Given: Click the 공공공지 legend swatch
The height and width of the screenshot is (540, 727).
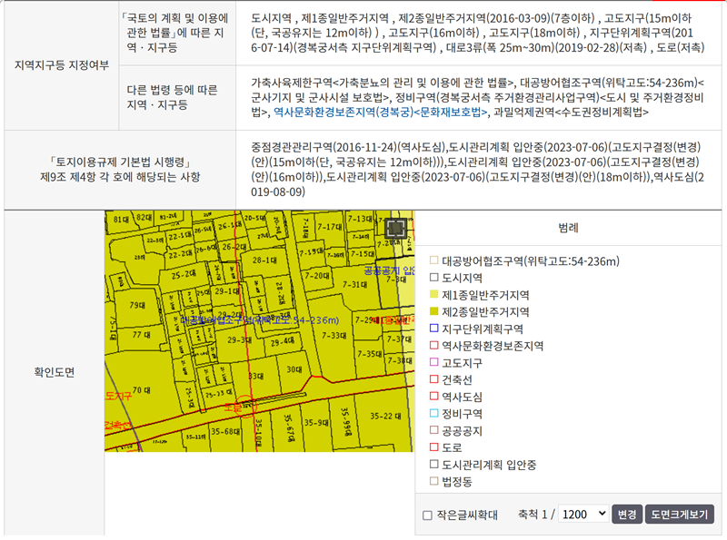Looking at the screenshot, I should pos(434,430).
